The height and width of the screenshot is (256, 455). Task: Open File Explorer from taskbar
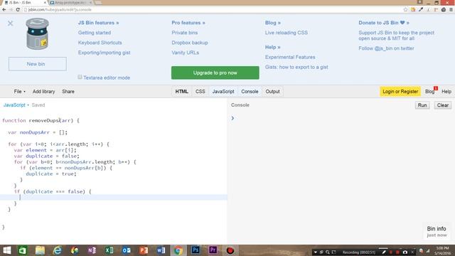coord(40,250)
